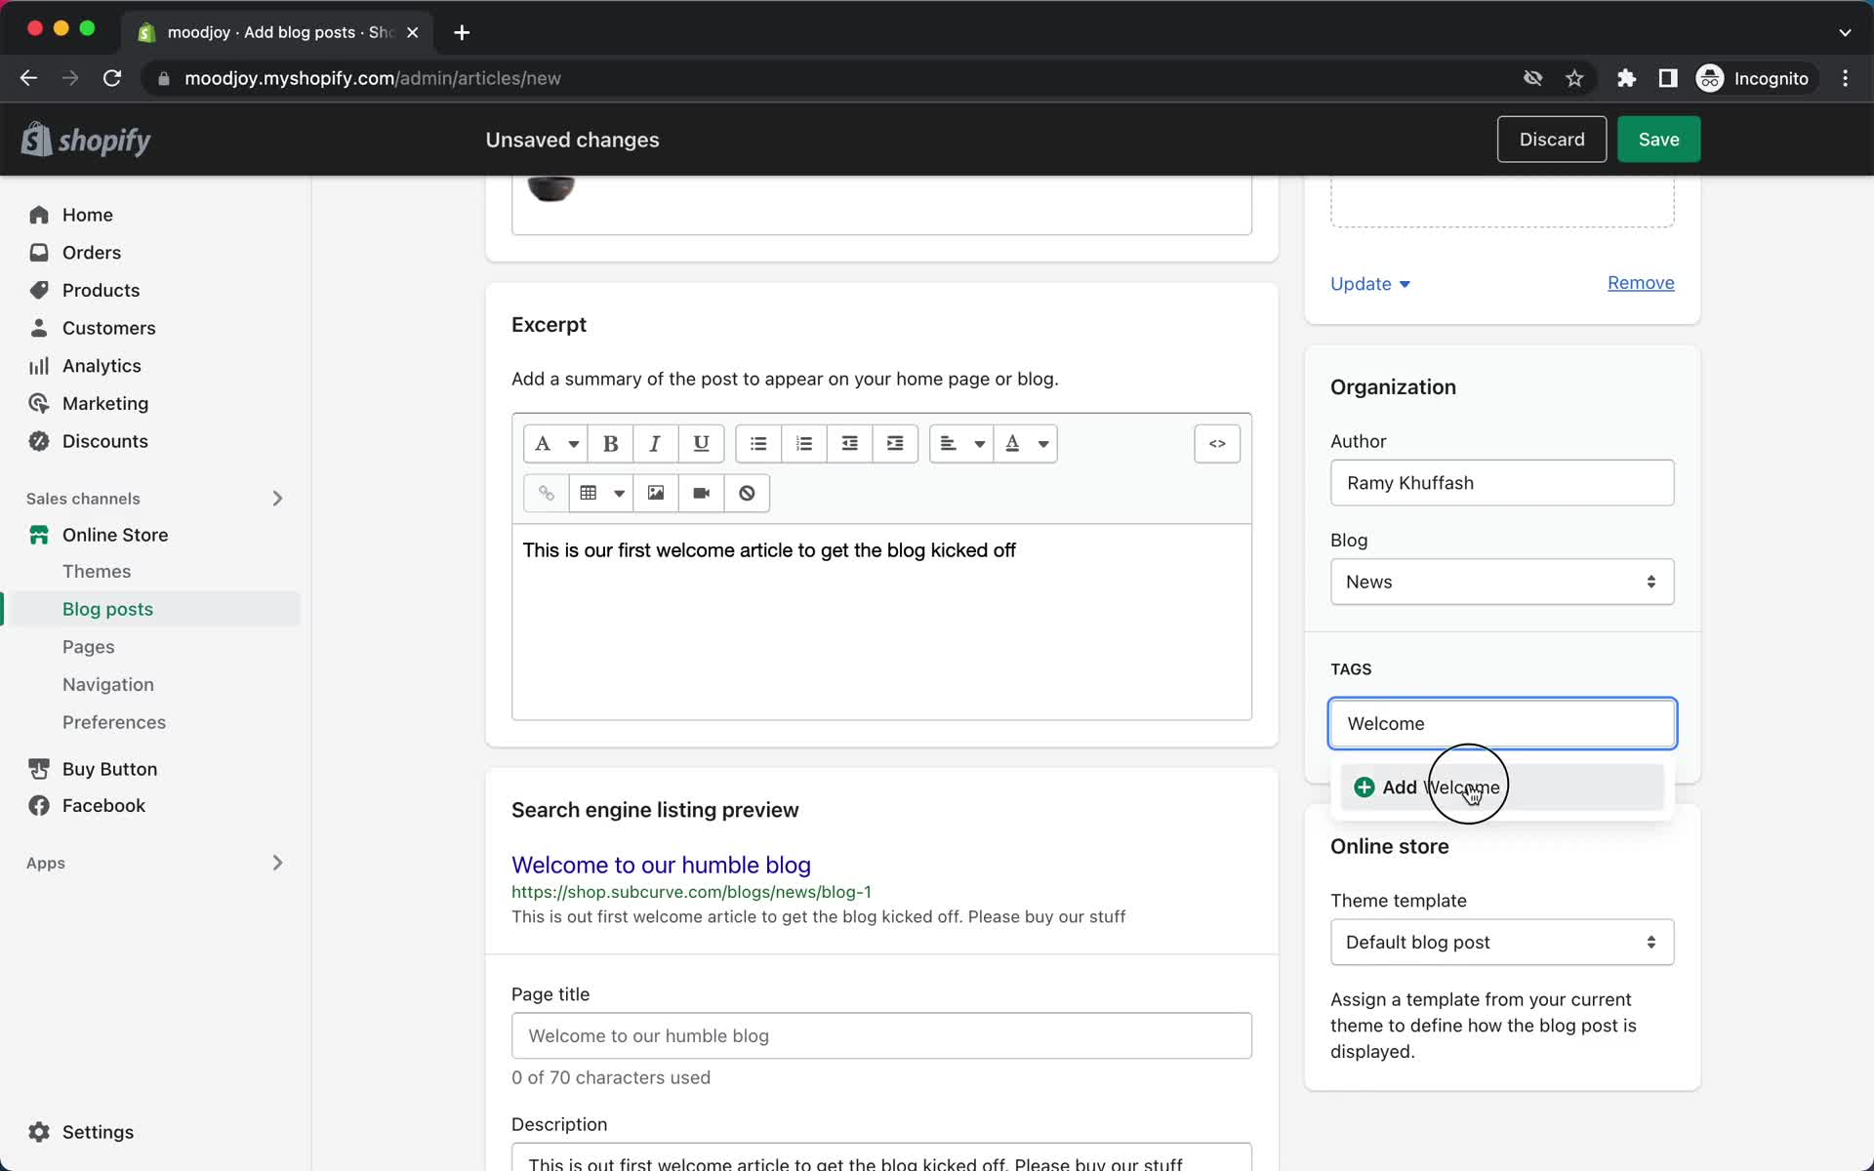Save the blog post
Image resolution: width=1874 pixels, height=1171 pixels.
pos(1658,140)
